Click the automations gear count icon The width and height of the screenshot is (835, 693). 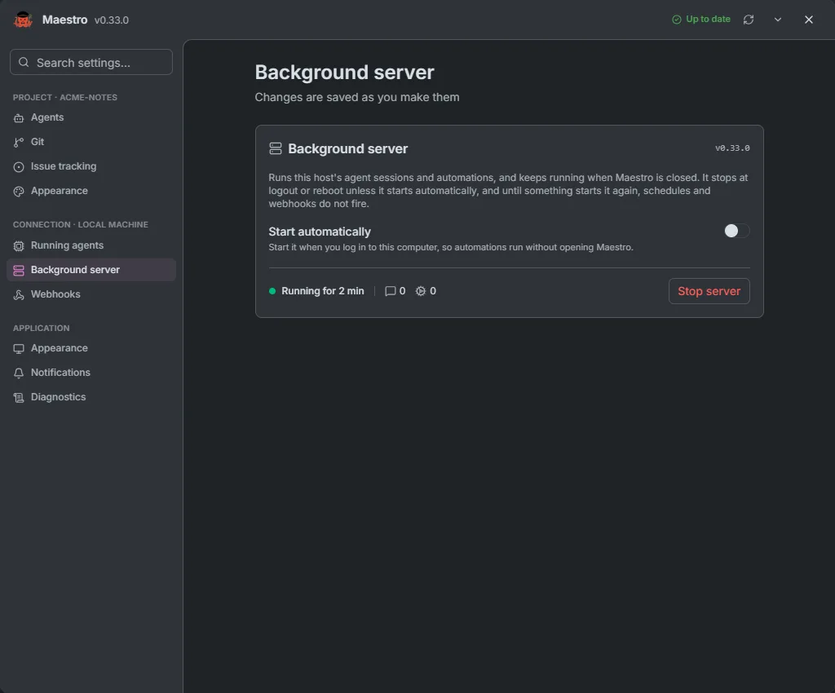point(421,291)
